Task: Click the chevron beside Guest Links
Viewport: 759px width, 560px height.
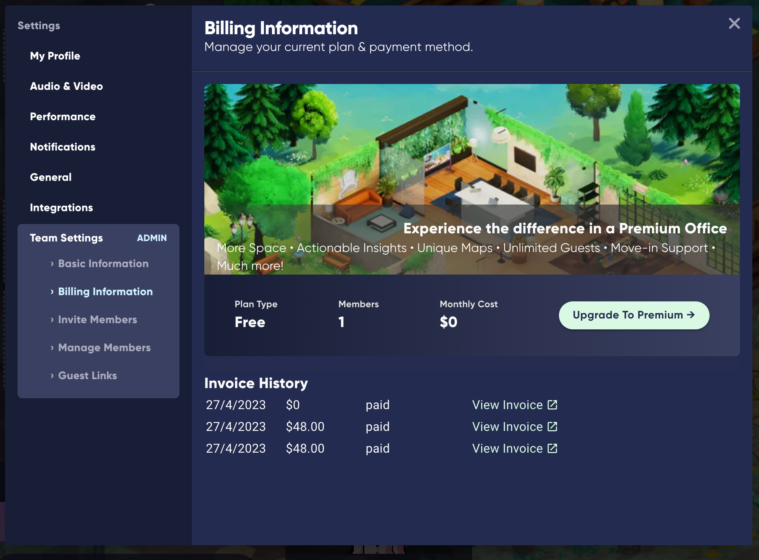Action: point(52,376)
